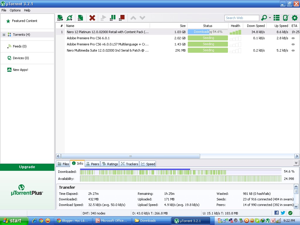Click the Start torrent play icon
The image size is (300, 225).
[103, 18]
